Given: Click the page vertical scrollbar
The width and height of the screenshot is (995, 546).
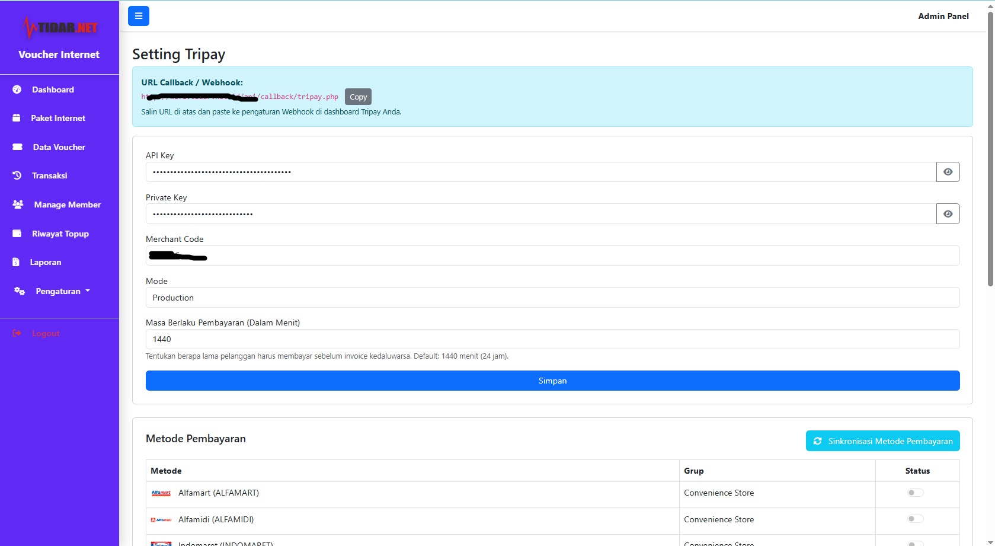Looking at the screenshot, I should coord(990,148).
